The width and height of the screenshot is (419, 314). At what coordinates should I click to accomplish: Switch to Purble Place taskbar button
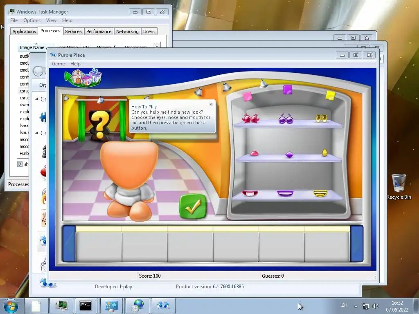pyautogui.click(x=163, y=306)
